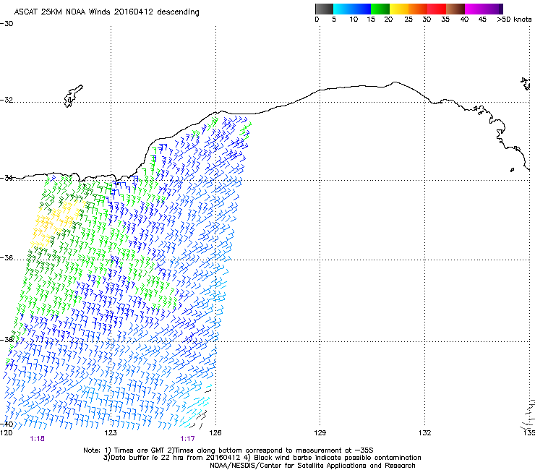The image size is (535, 470).
Task: Pick the green 15-20 knots legend segment
Action: [380, 9]
